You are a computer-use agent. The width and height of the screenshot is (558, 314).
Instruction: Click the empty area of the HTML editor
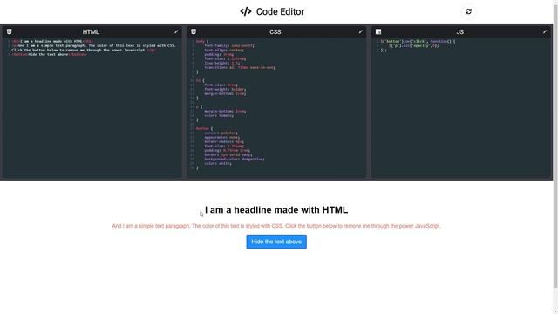click(92, 118)
